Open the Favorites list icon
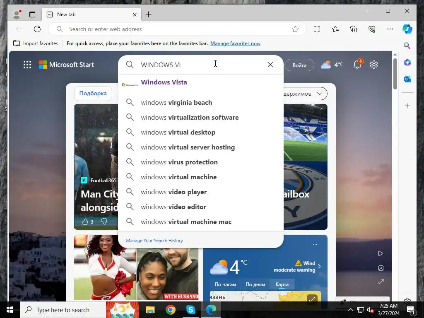This screenshot has width=424, height=318. coord(335,29)
